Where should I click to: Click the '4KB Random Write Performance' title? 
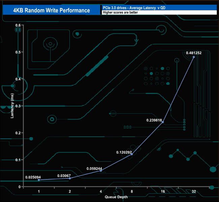pyautogui.click(x=52, y=10)
